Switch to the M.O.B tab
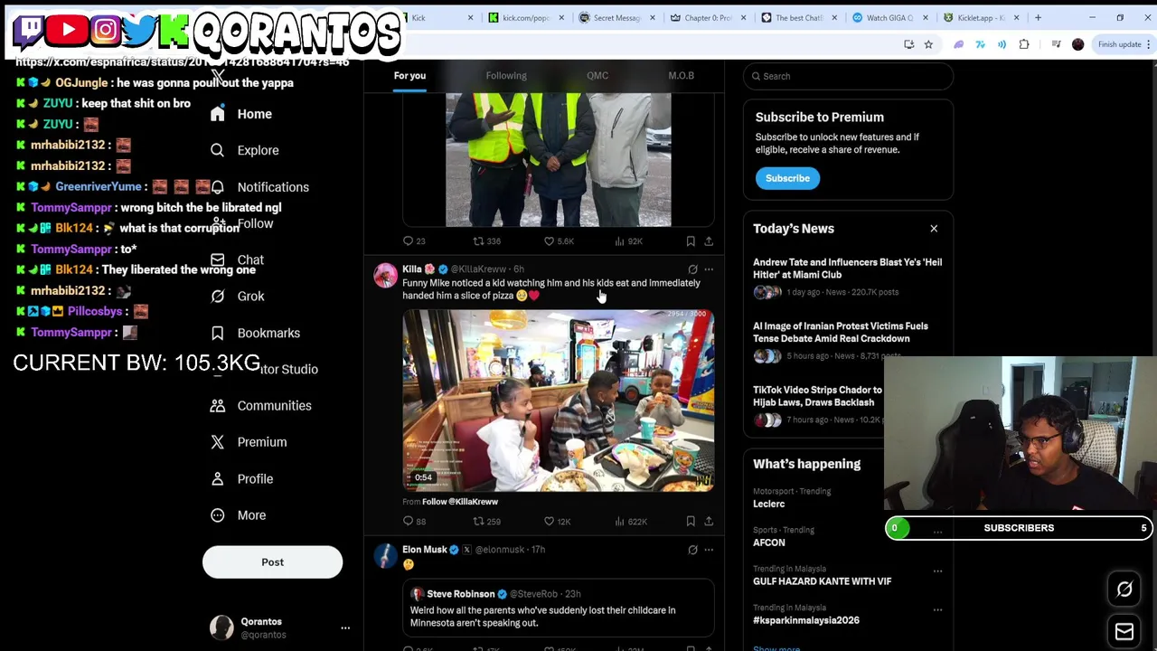1157x651 pixels. 681,76
